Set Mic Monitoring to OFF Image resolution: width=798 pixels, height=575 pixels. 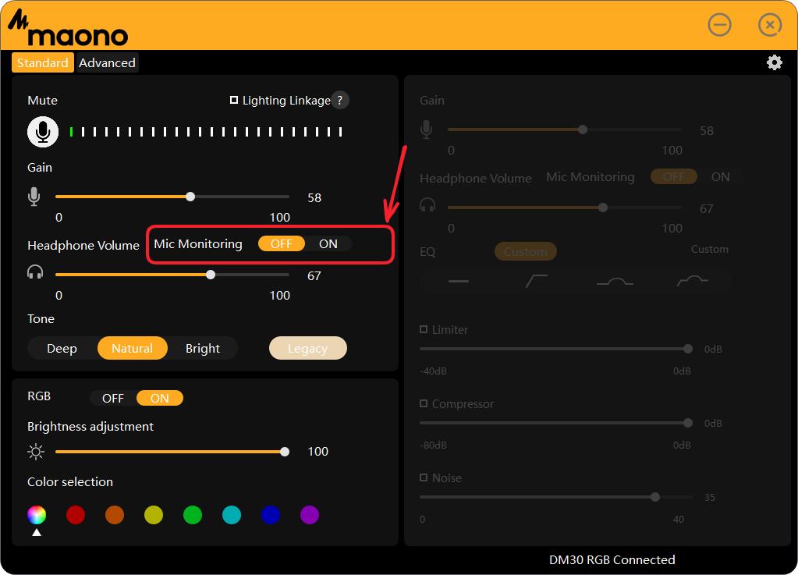(281, 244)
